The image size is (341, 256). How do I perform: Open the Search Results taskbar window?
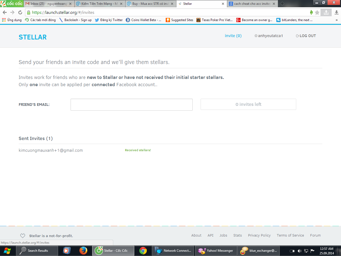37,251
